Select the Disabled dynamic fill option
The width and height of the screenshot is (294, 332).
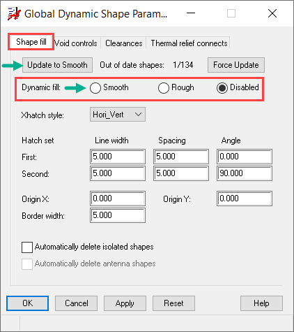pos(222,88)
